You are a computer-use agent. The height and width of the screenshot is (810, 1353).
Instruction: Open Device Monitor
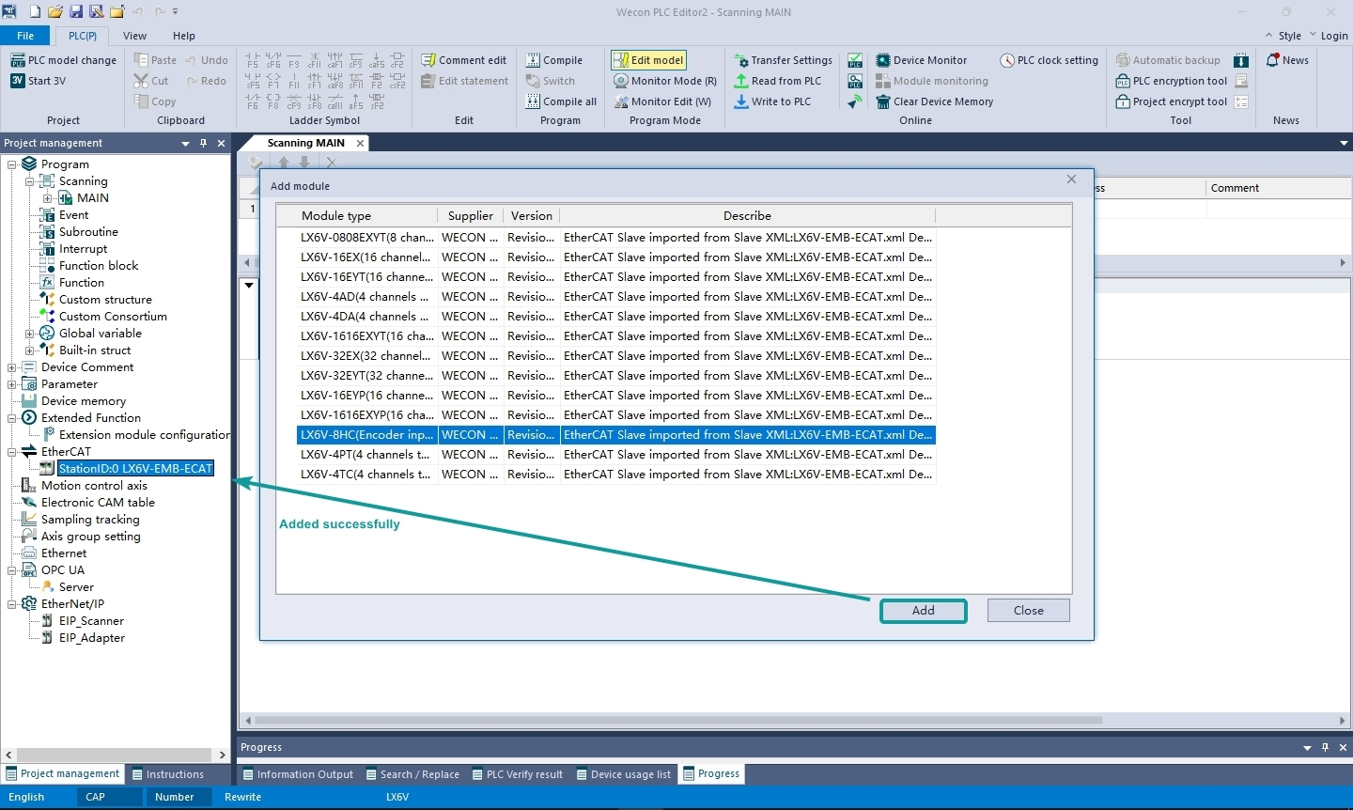[x=921, y=60]
